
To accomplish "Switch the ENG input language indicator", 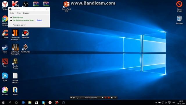I will [173, 102].
